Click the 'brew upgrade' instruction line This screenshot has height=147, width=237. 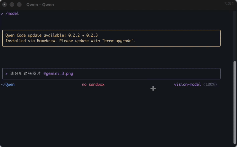(71, 41)
